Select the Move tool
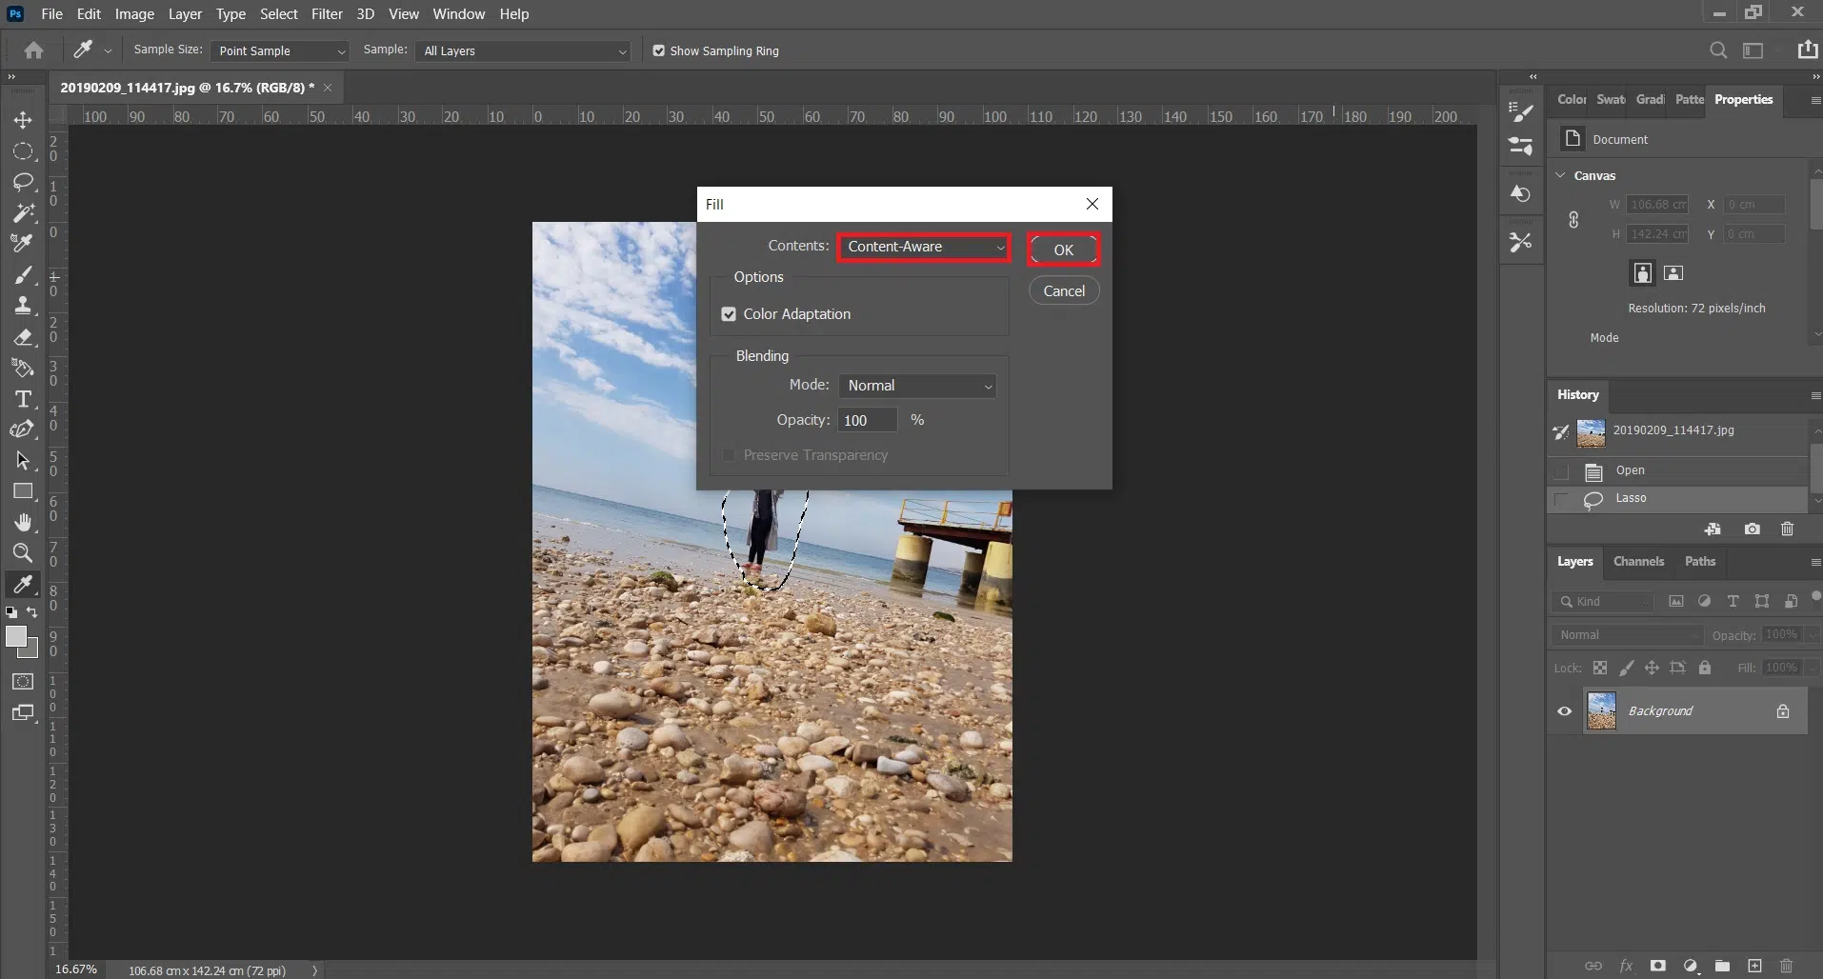 click(x=23, y=120)
